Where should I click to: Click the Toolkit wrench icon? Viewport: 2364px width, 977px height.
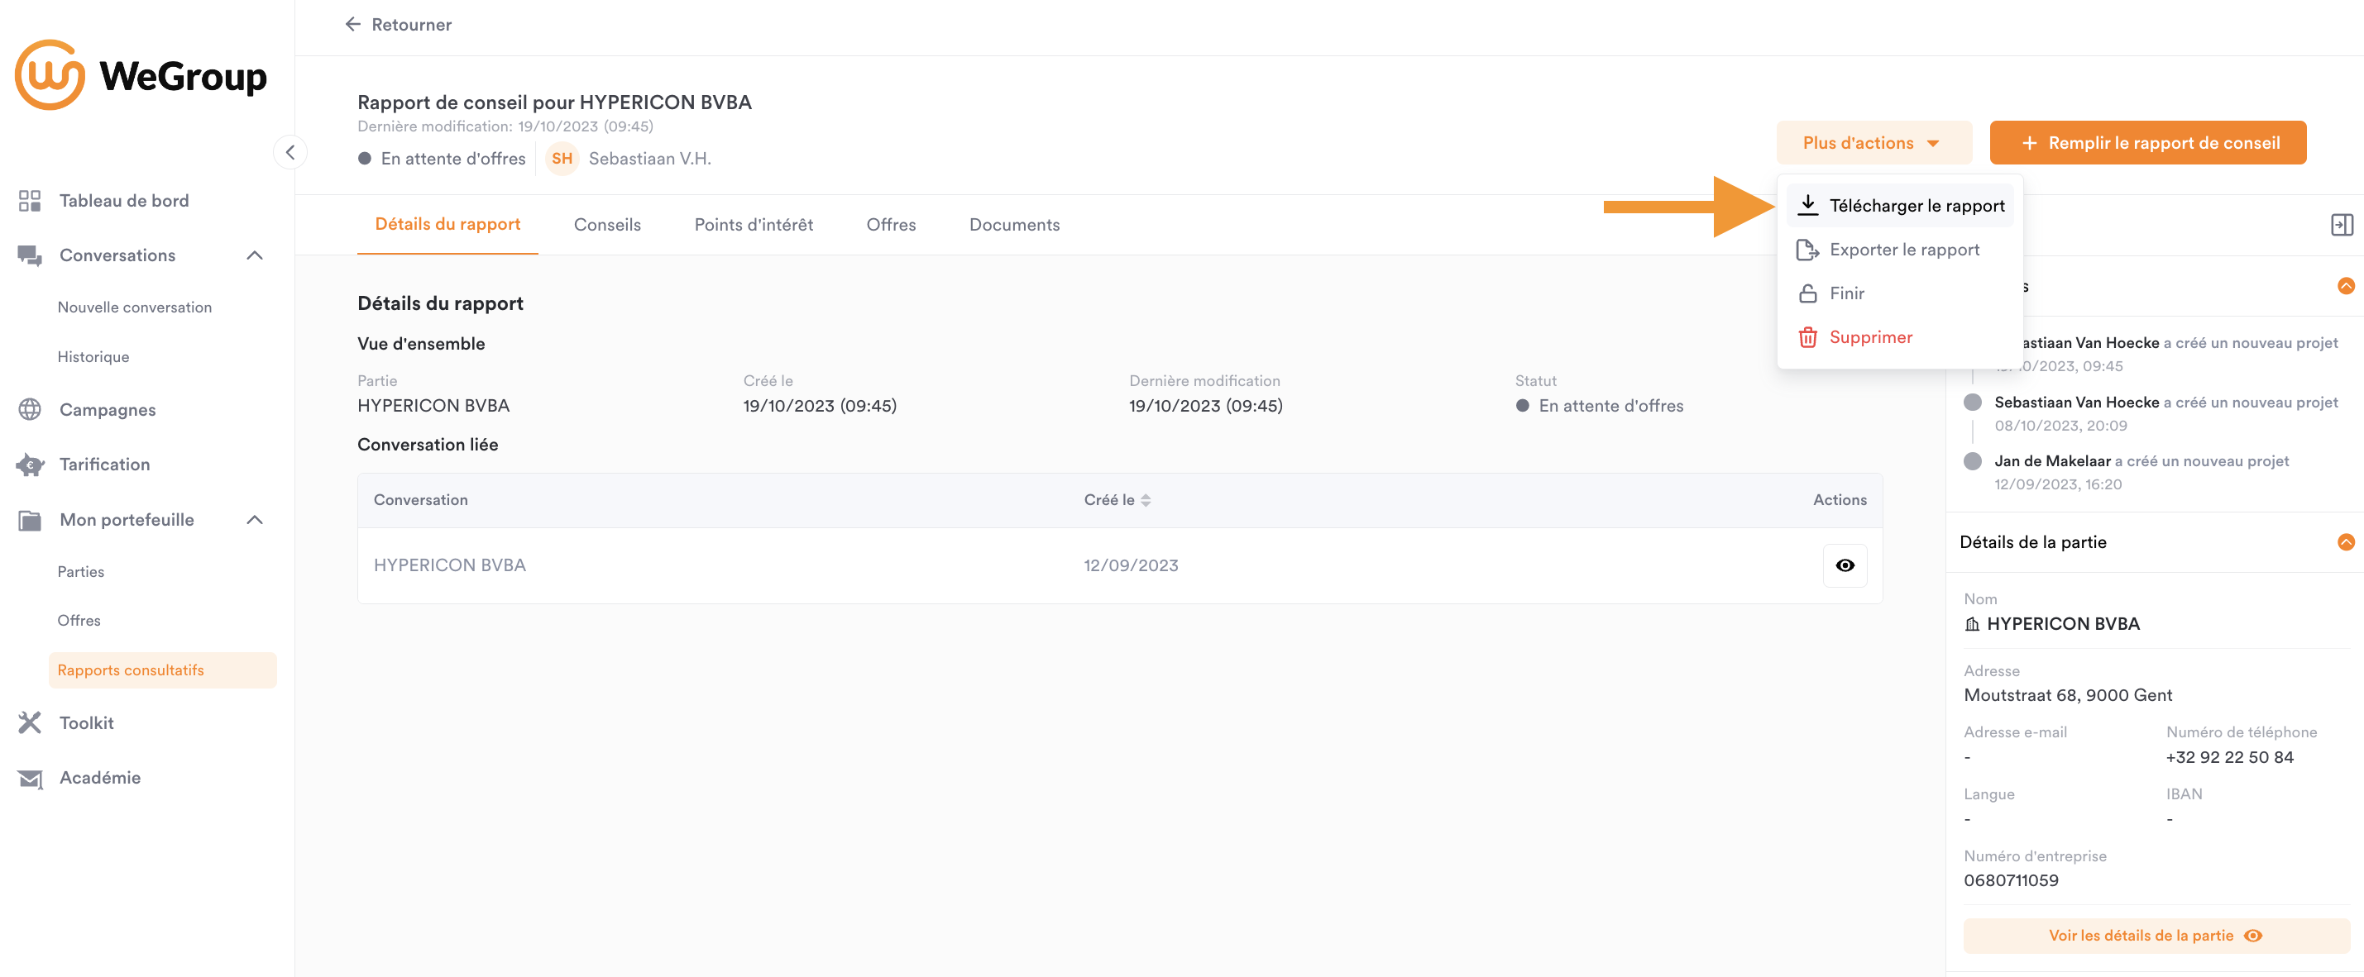[30, 723]
